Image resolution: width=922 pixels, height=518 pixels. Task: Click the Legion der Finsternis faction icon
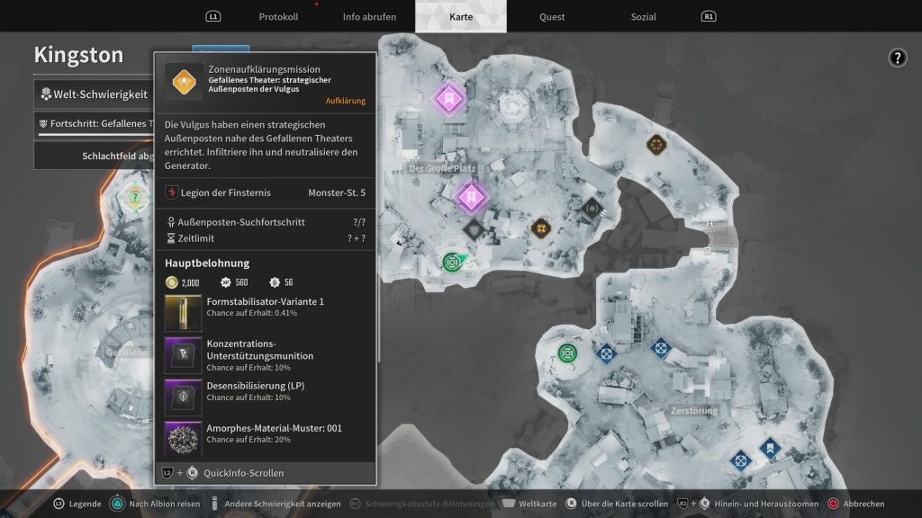click(172, 192)
